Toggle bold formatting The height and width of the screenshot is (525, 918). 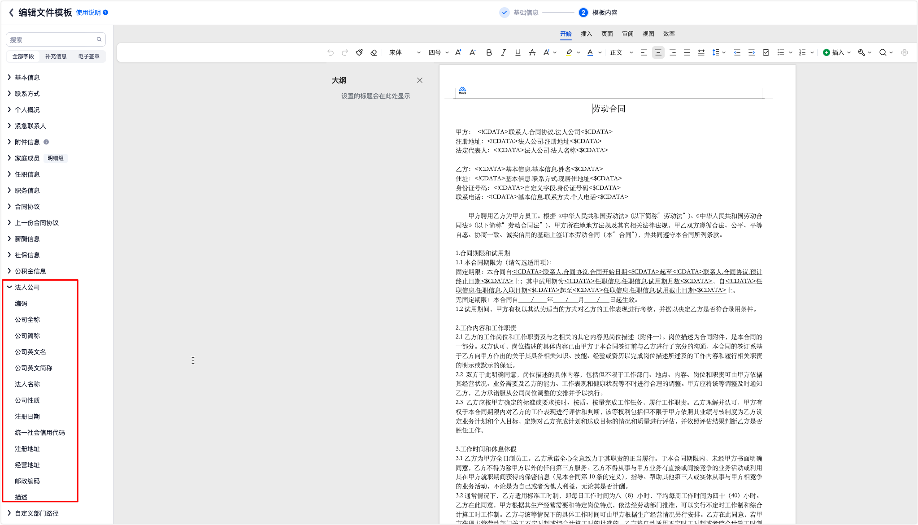pyautogui.click(x=489, y=52)
